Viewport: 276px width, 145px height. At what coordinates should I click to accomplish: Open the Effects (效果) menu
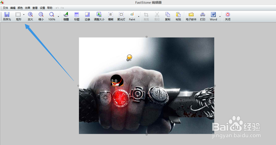[x=28, y=8]
